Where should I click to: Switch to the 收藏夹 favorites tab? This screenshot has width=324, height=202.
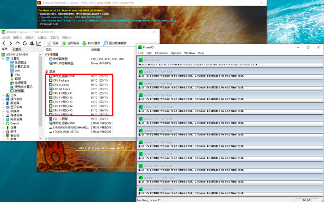click(x=17, y=49)
